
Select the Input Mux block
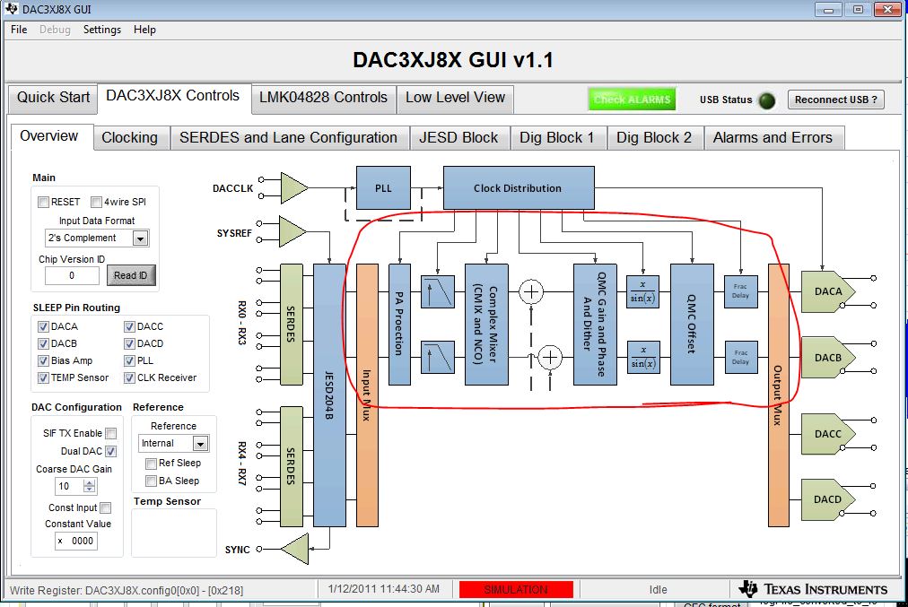click(367, 395)
